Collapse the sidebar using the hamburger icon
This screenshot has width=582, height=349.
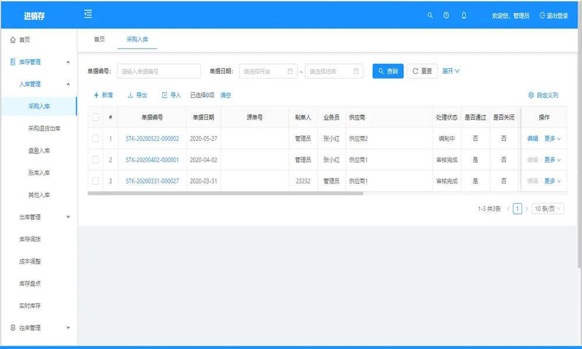87,14
